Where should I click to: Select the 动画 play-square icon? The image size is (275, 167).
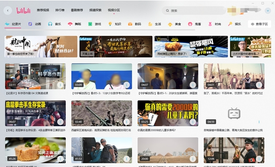coord(30,24)
